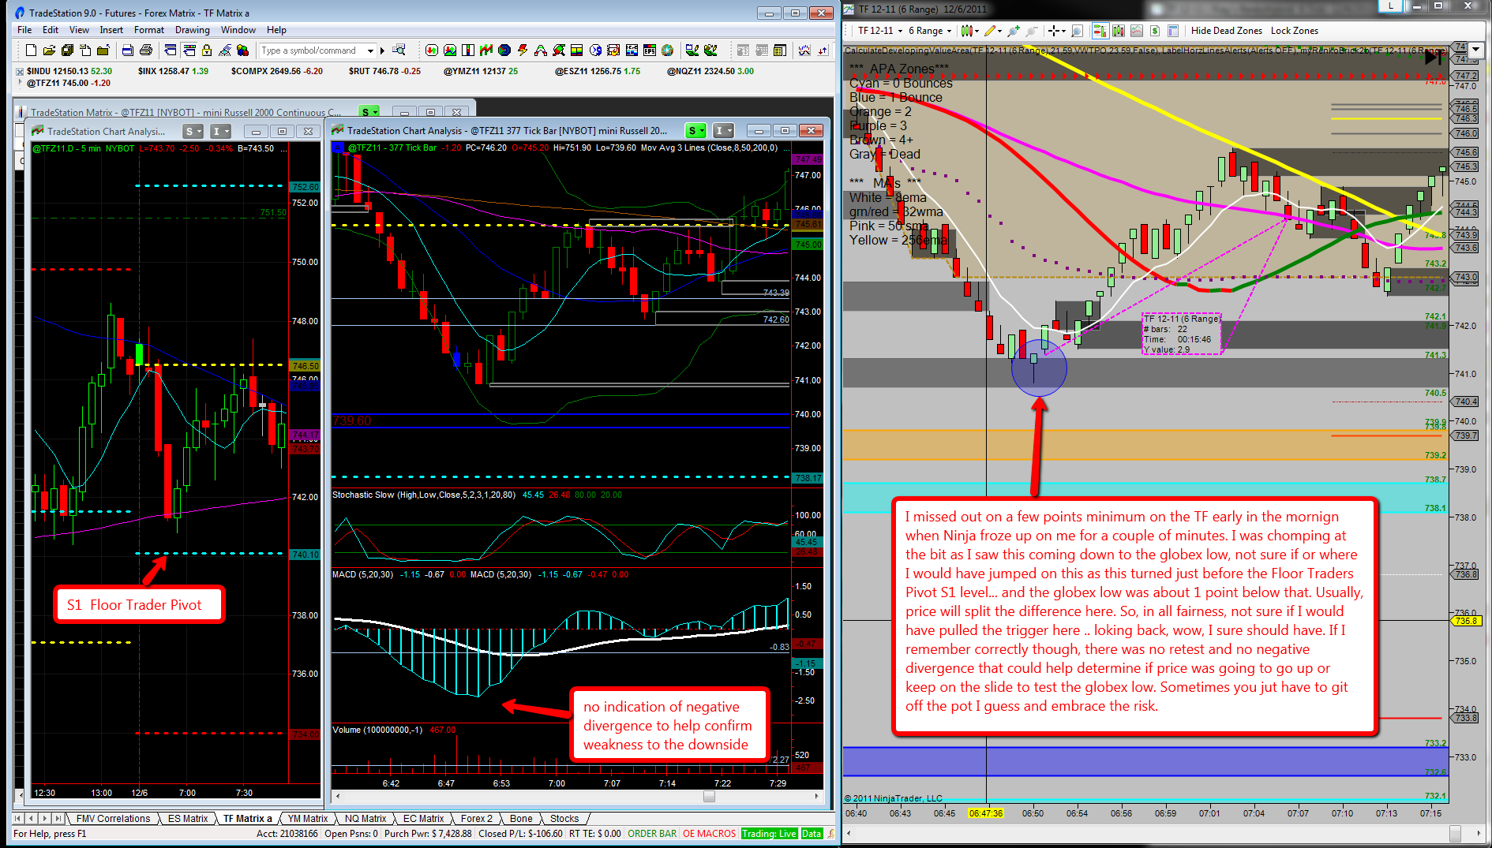The height and width of the screenshot is (848, 1492).
Task: Toggle the green S link on Matrix window
Action: (369, 112)
